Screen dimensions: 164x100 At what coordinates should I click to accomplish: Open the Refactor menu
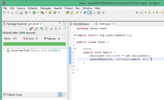33,8
